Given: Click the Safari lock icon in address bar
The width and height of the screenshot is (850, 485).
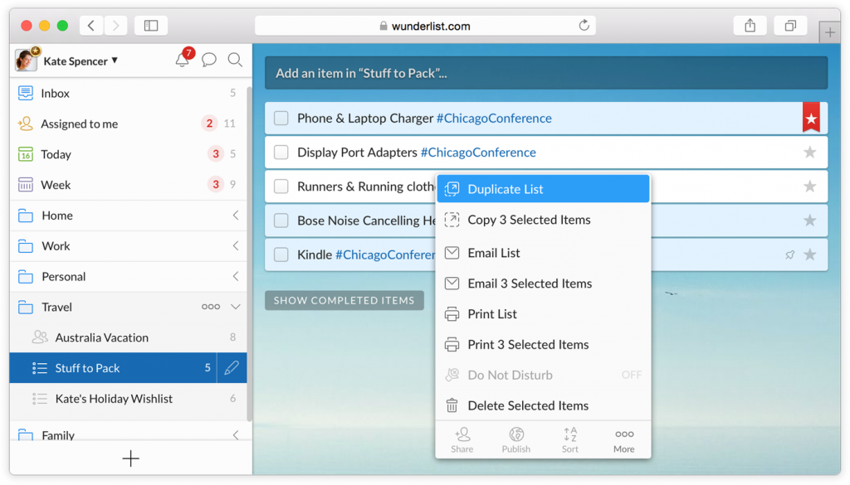Looking at the screenshot, I should pyautogui.click(x=383, y=26).
